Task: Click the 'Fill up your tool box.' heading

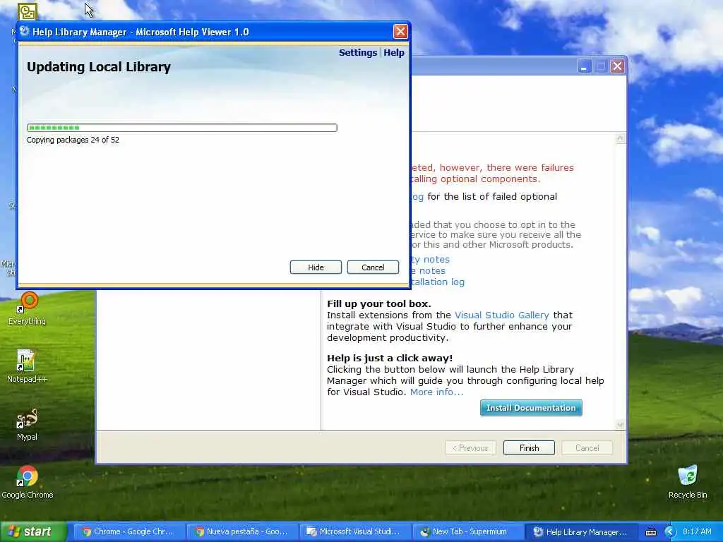Action: point(379,303)
